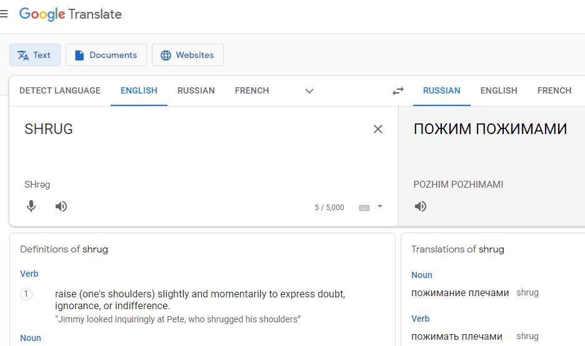The image size is (585, 346).
Task: Select Russian as source language
Action: pos(196,91)
